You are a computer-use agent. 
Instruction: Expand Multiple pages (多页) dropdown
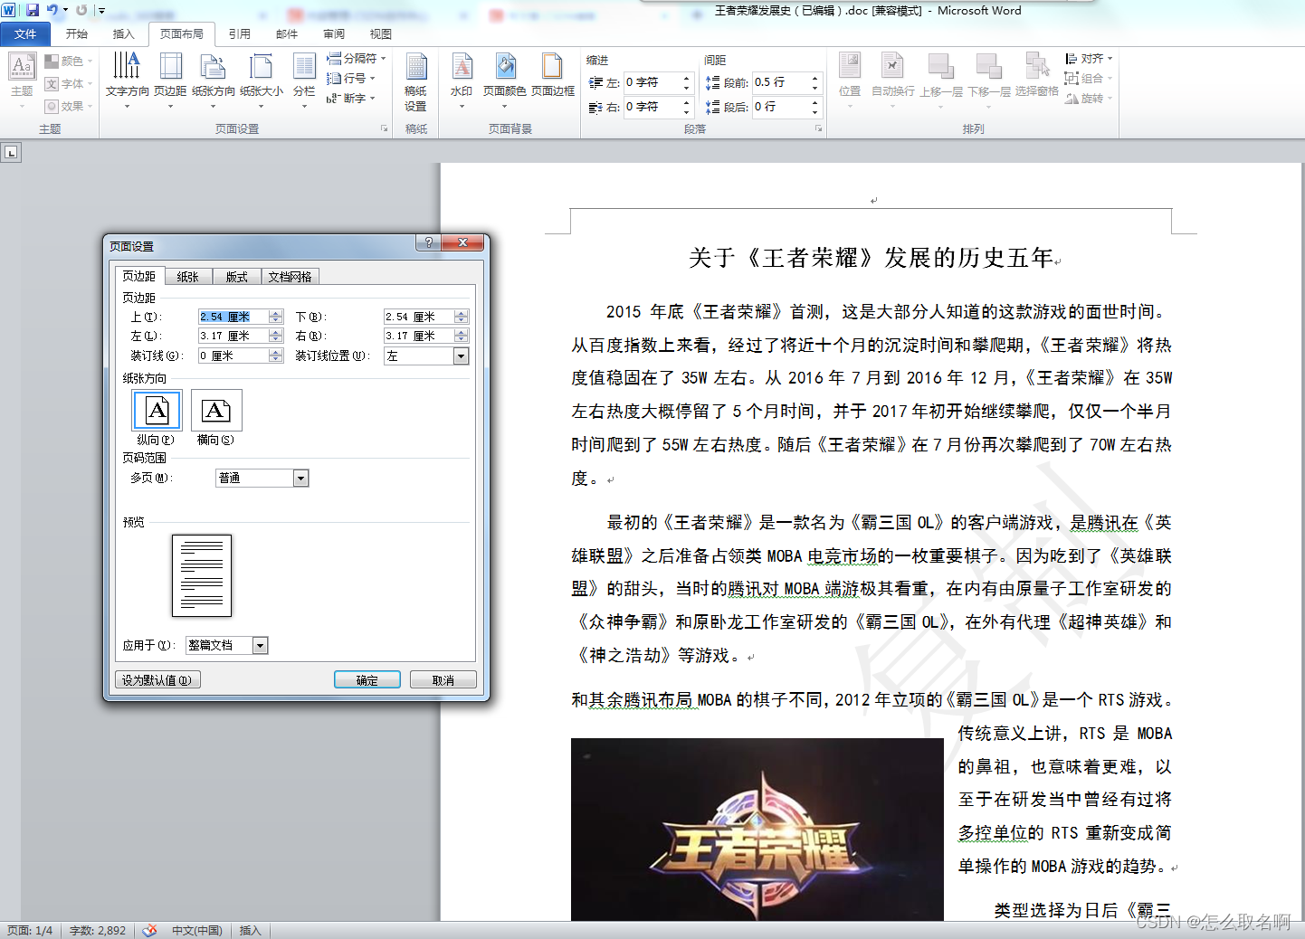point(301,478)
